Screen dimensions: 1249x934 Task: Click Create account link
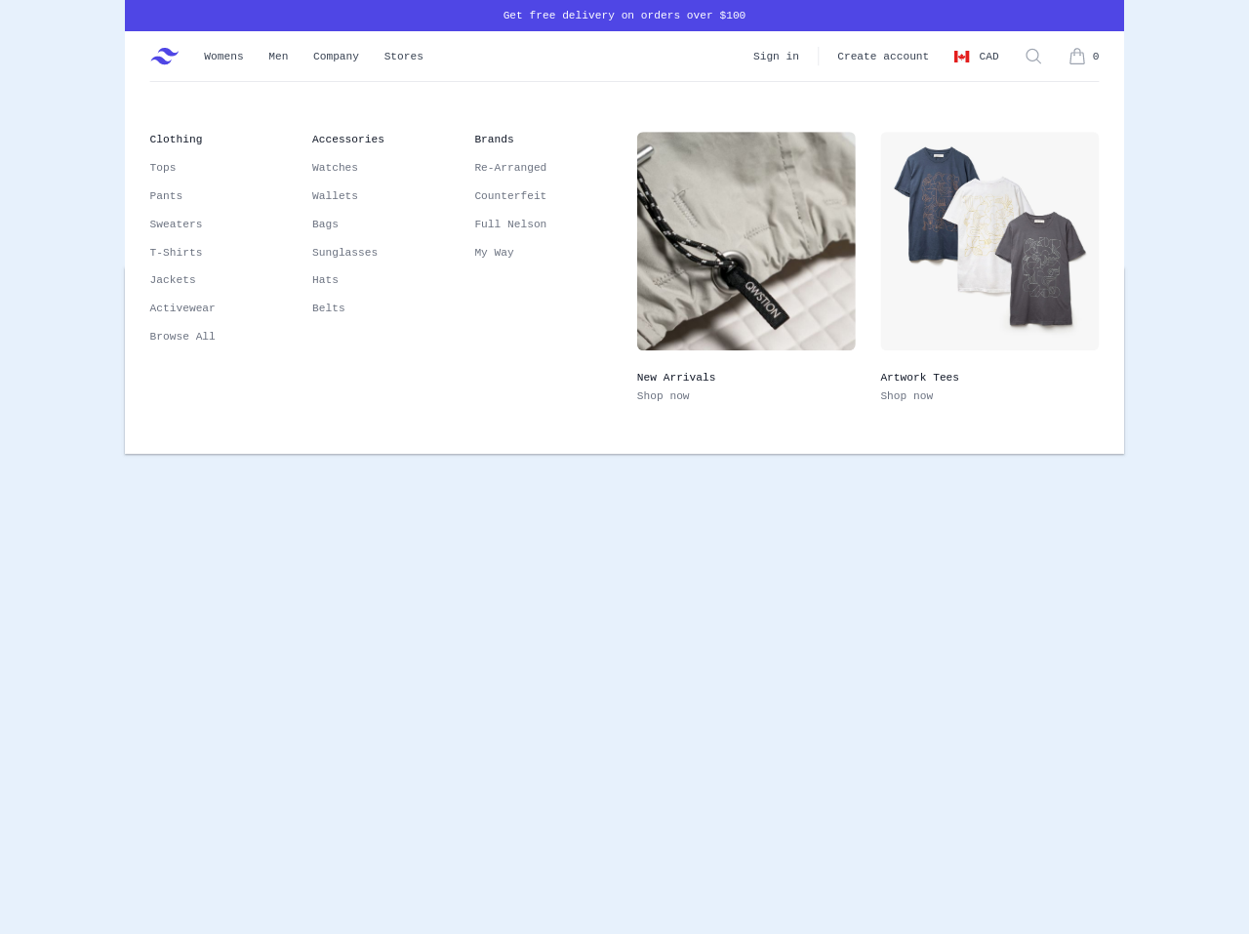[x=883, y=57]
